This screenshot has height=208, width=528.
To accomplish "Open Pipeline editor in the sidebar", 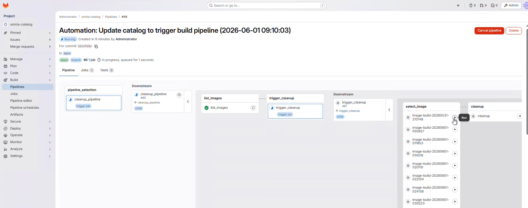I will click(28, 101).
